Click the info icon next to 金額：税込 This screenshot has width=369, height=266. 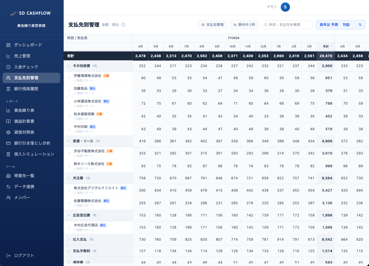click(123, 25)
